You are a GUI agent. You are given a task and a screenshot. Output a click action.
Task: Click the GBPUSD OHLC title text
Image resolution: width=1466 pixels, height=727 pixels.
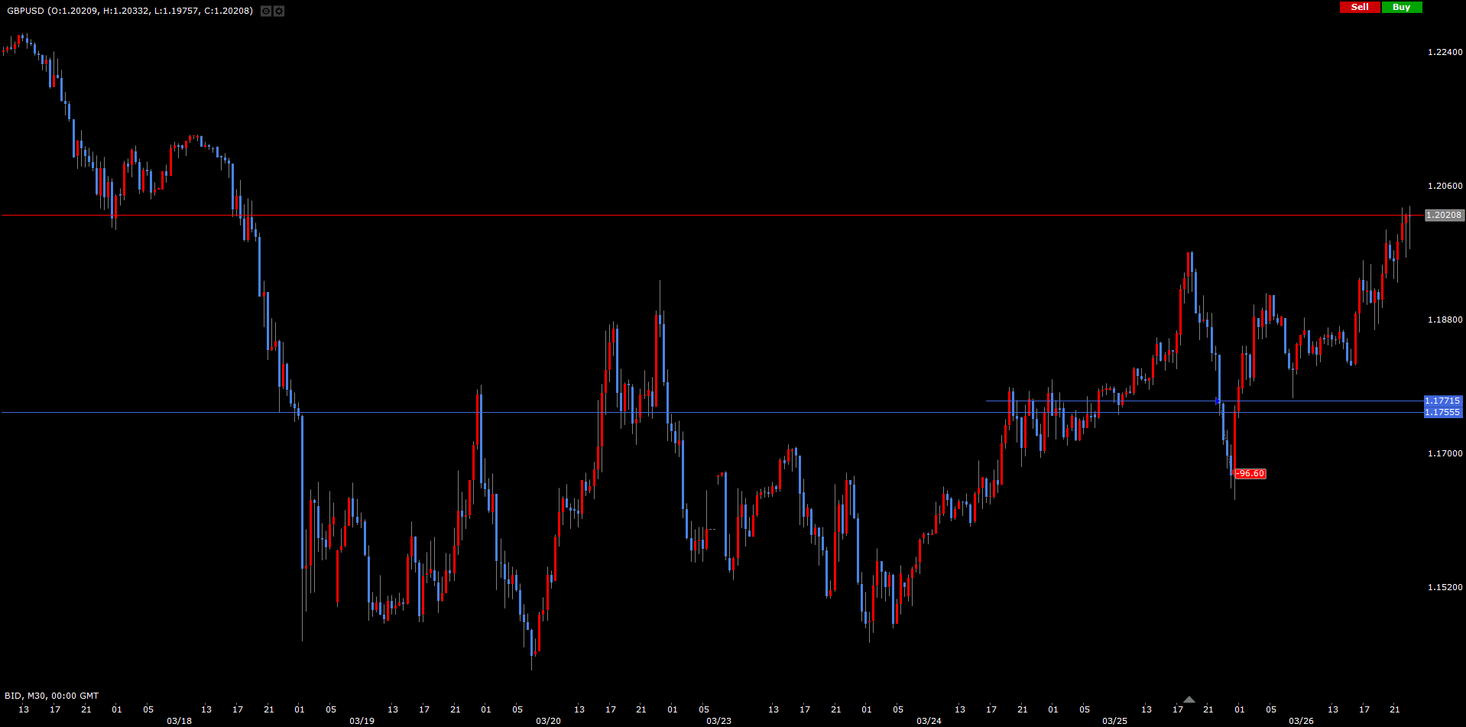coord(130,11)
